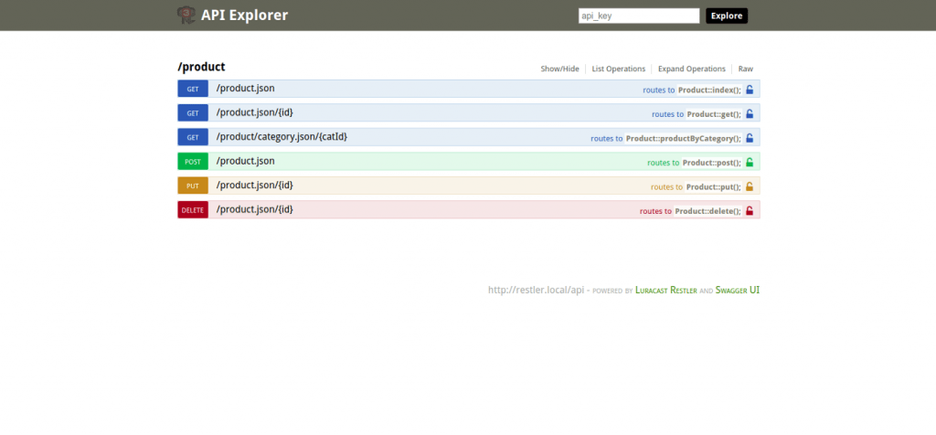Open GET /product.json/{id} path link
The width and height of the screenshot is (936, 435).
coord(255,112)
